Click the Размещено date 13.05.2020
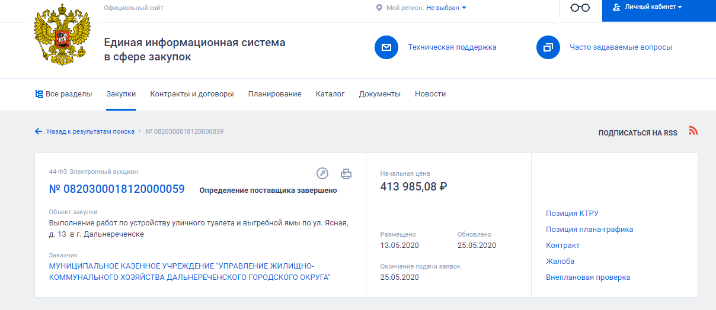Viewport: 716px width, 310px height. click(399, 246)
